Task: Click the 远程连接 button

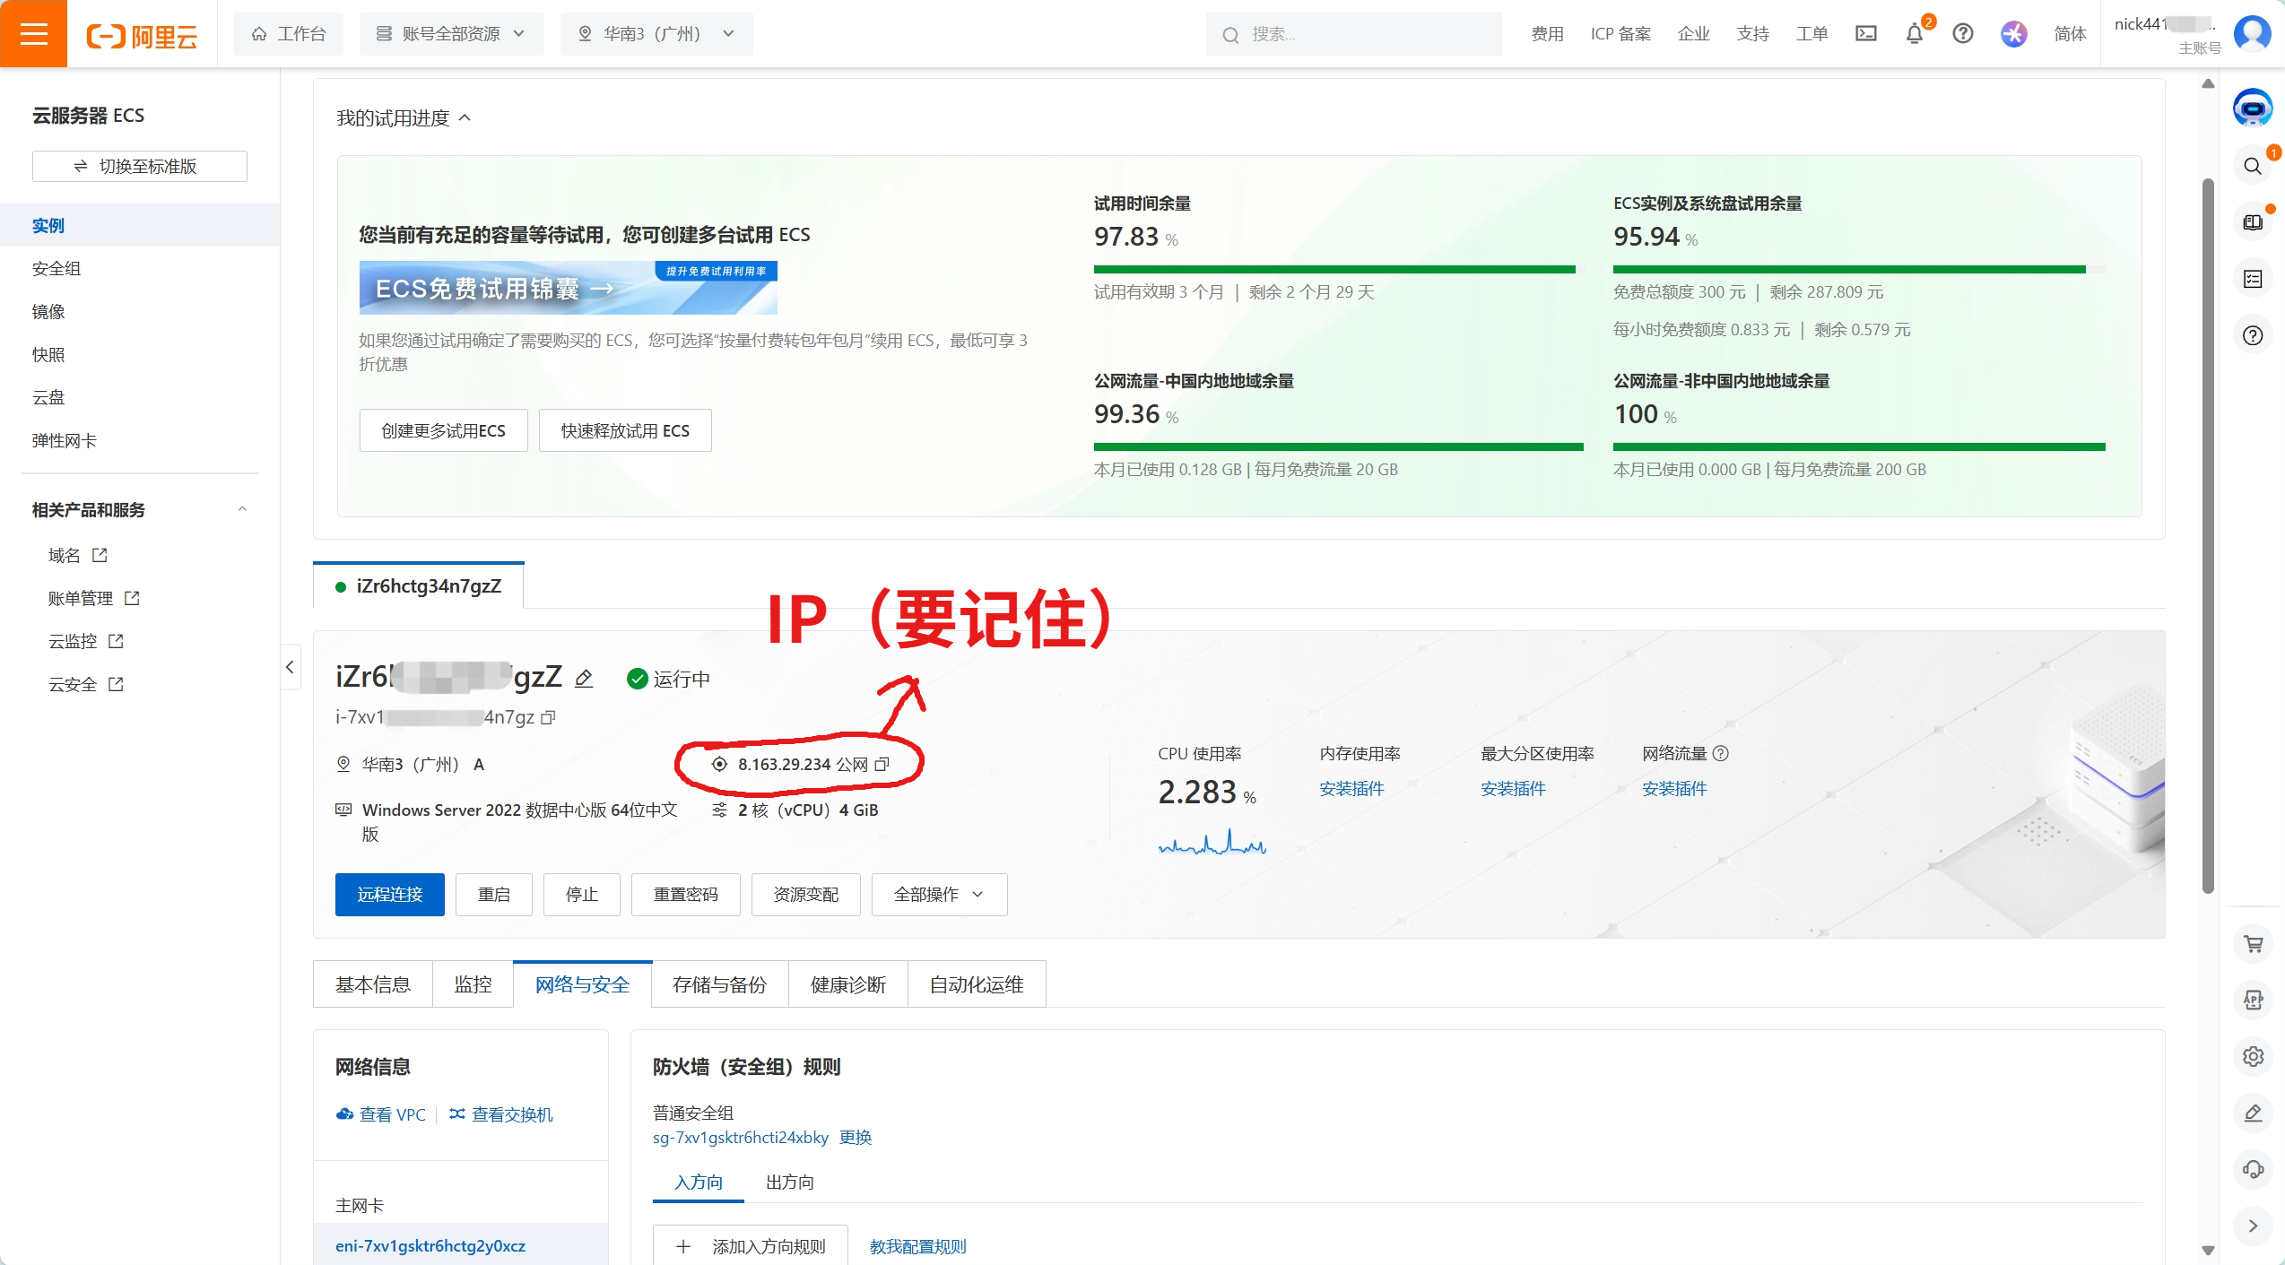Action: pos(390,895)
